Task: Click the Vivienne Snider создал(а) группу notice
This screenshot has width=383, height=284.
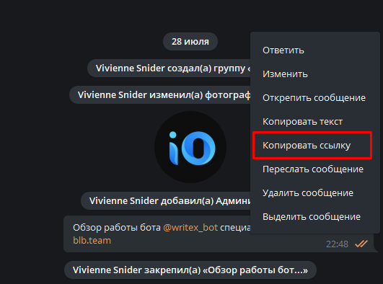Action: pyautogui.click(x=169, y=68)
